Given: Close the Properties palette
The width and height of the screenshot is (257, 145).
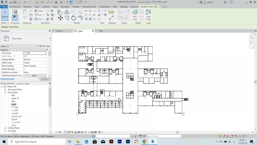Looking at the screenshot, I should (x=50, y=31).
